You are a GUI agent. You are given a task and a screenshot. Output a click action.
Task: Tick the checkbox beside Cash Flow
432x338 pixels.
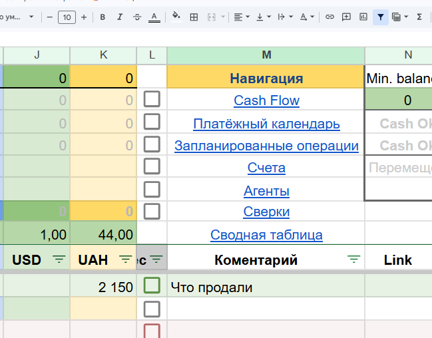tap(152, 99)
